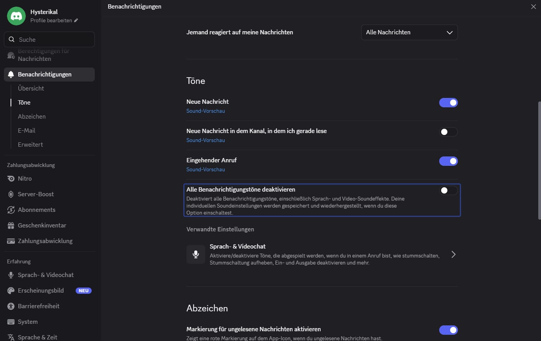Image resolution: width=541 pixels, height=341 pixels.
Task: Click the Zahlungsabwicklung section heading
Action: click(31, 165)
